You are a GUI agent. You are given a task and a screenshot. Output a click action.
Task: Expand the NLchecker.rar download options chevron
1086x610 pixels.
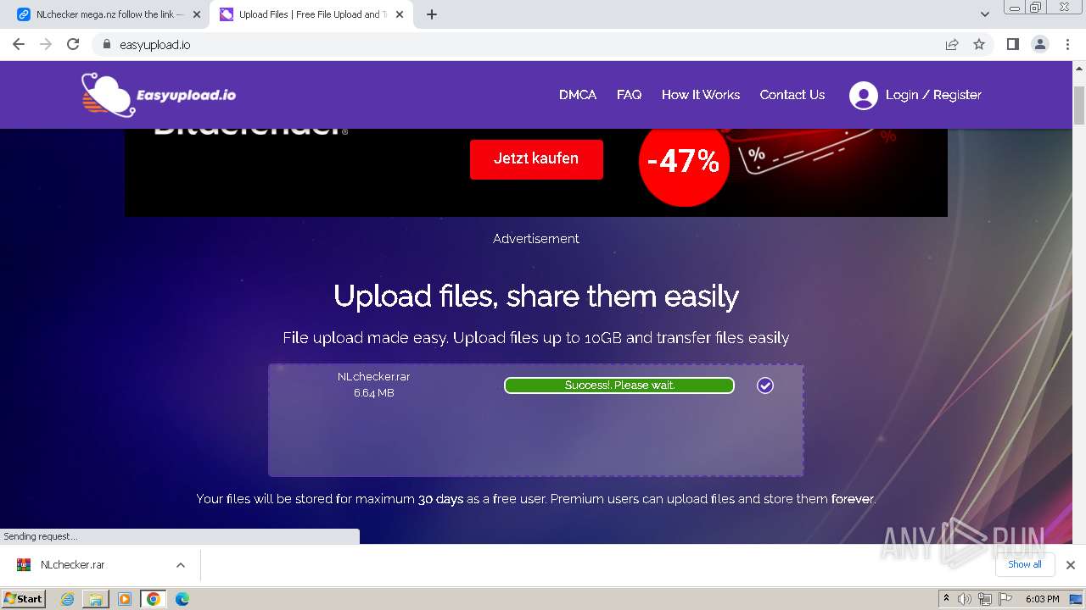(180, 565)
